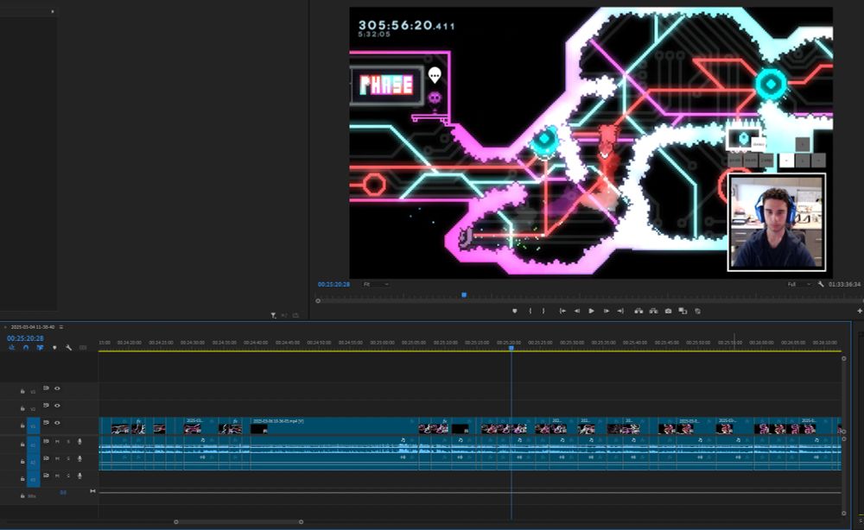Step forward one frame
The height and width of the screenshot is (530, 864).
tap(607, 311)
